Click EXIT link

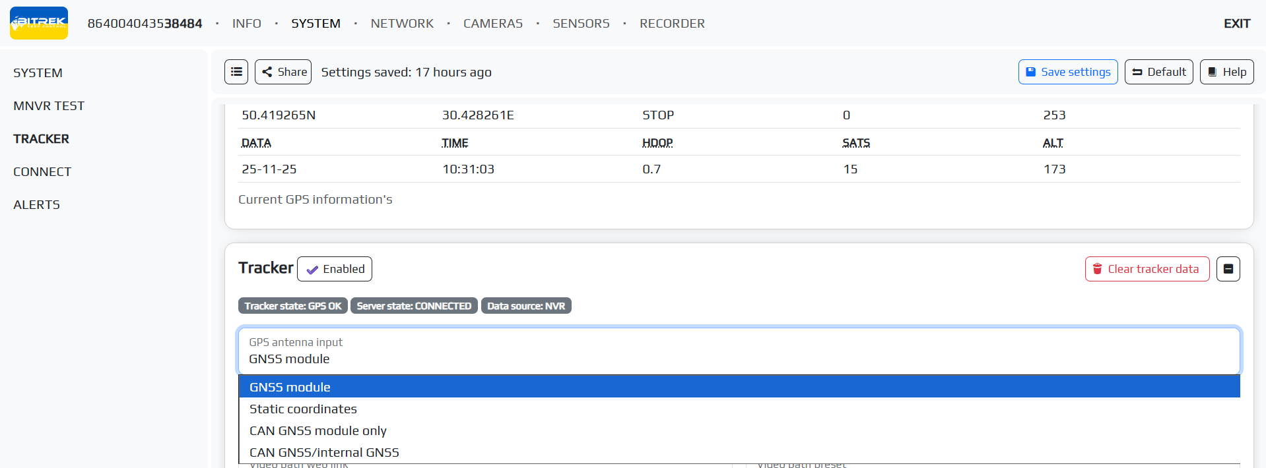coord(1236,24)
